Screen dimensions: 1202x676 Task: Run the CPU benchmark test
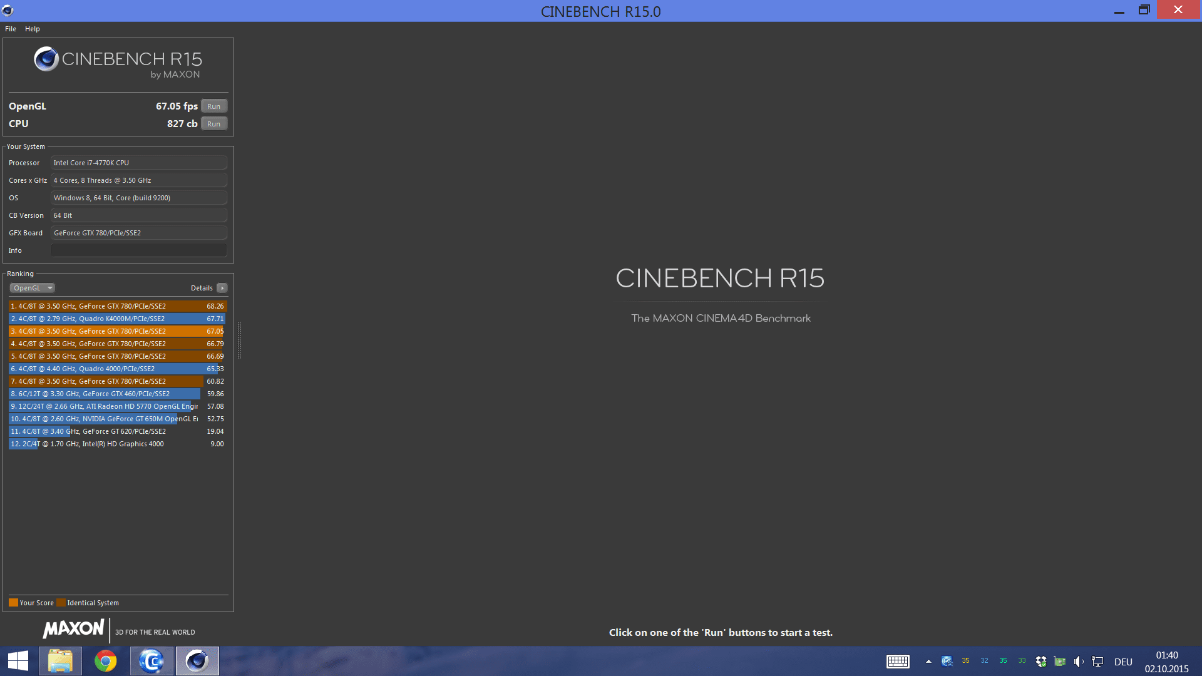pyautogui.click(x=213, y=124)
